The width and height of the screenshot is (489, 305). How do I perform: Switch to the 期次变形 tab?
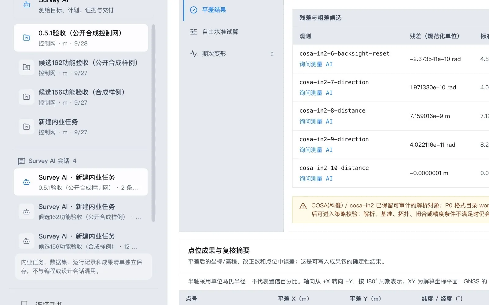(233, 54)
